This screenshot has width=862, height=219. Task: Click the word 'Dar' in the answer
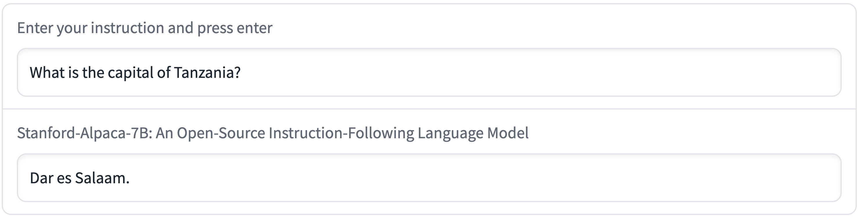pos(42,178)
